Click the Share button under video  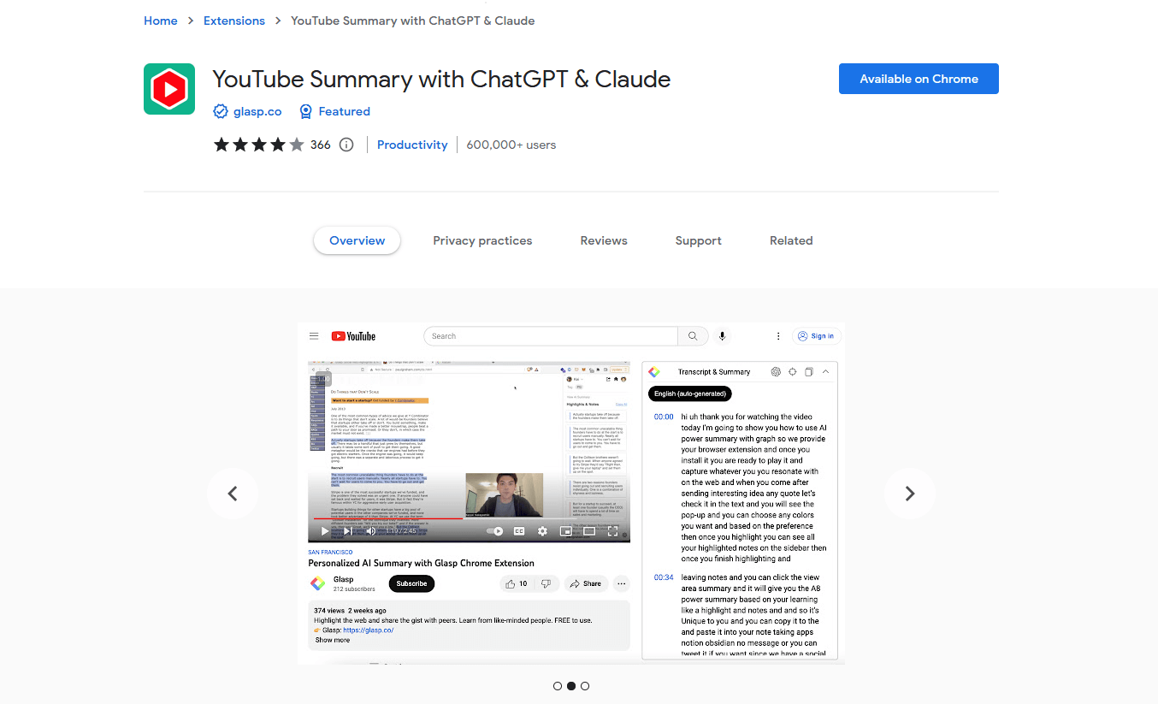click(586, 583)
